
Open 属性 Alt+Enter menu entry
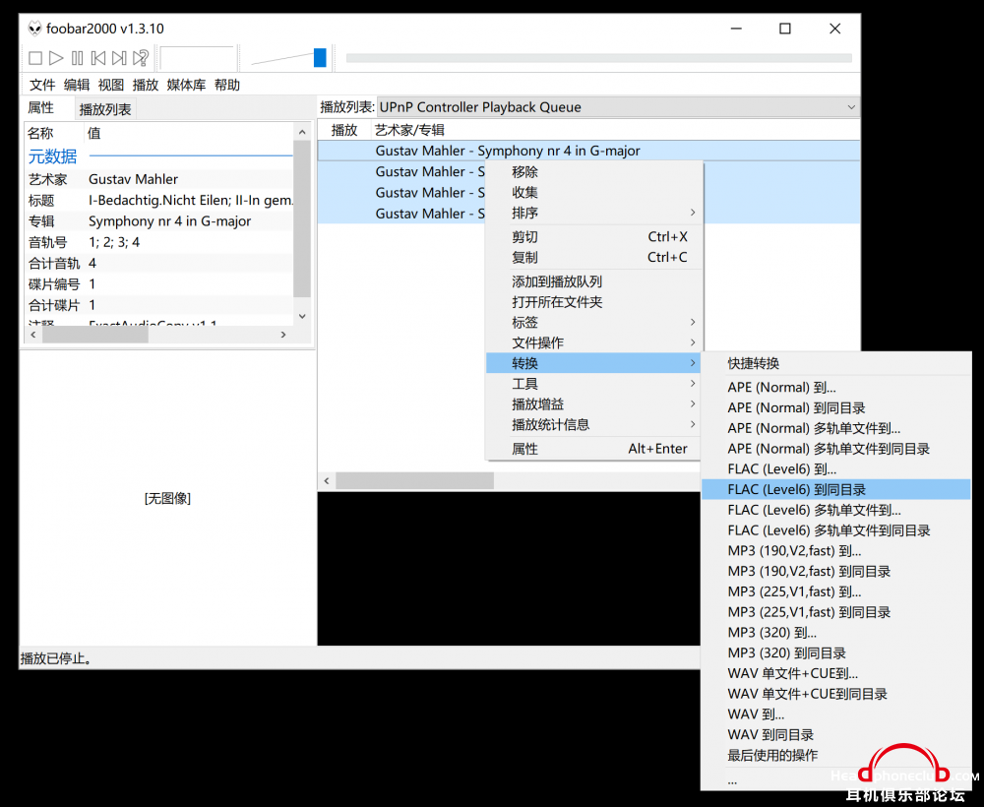tap(593, 449)
